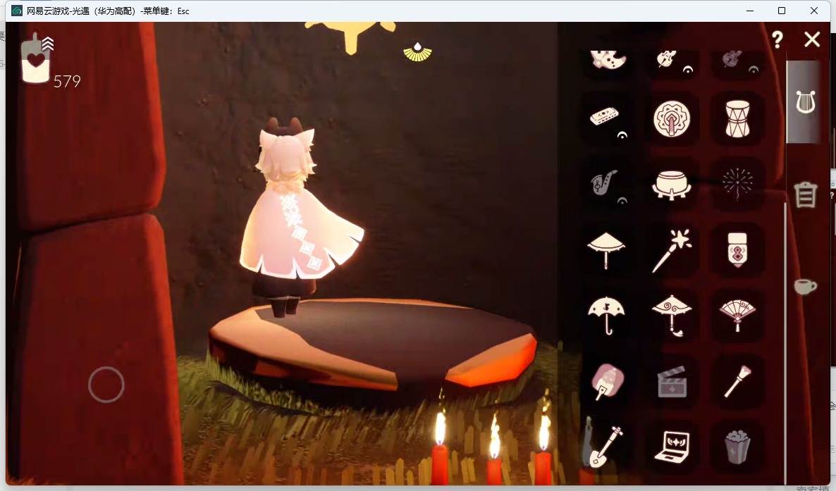Select the music-note umbrella item

[606, 315]
